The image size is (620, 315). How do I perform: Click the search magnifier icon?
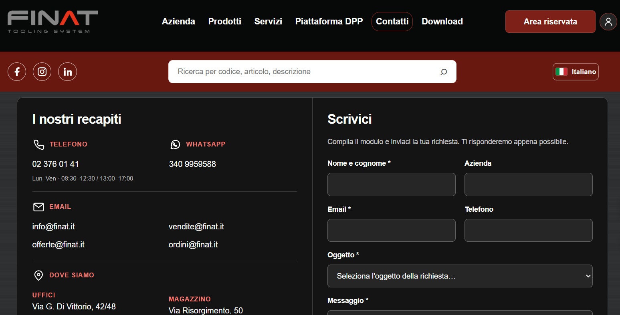444,72
